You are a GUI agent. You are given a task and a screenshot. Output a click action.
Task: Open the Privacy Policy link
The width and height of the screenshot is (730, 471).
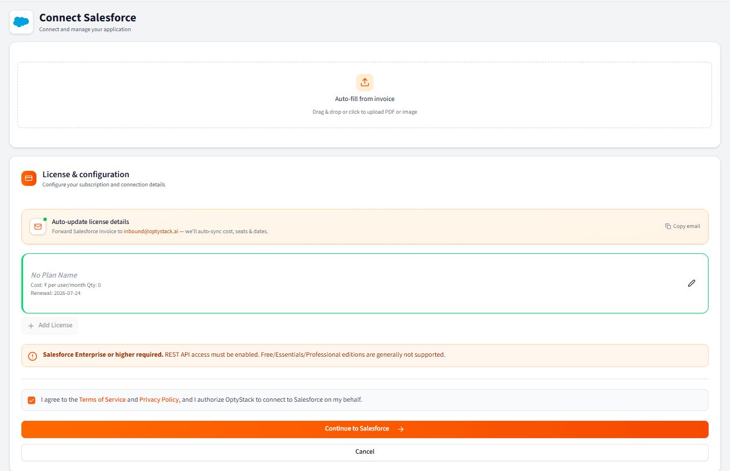(159, 399)
